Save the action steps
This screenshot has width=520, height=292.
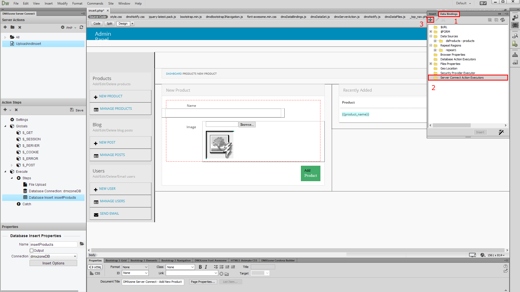77,110
